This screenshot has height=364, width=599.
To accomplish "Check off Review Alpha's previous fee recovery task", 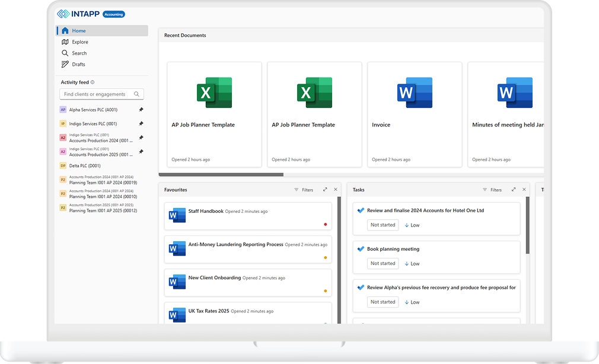I will [361, 288].
